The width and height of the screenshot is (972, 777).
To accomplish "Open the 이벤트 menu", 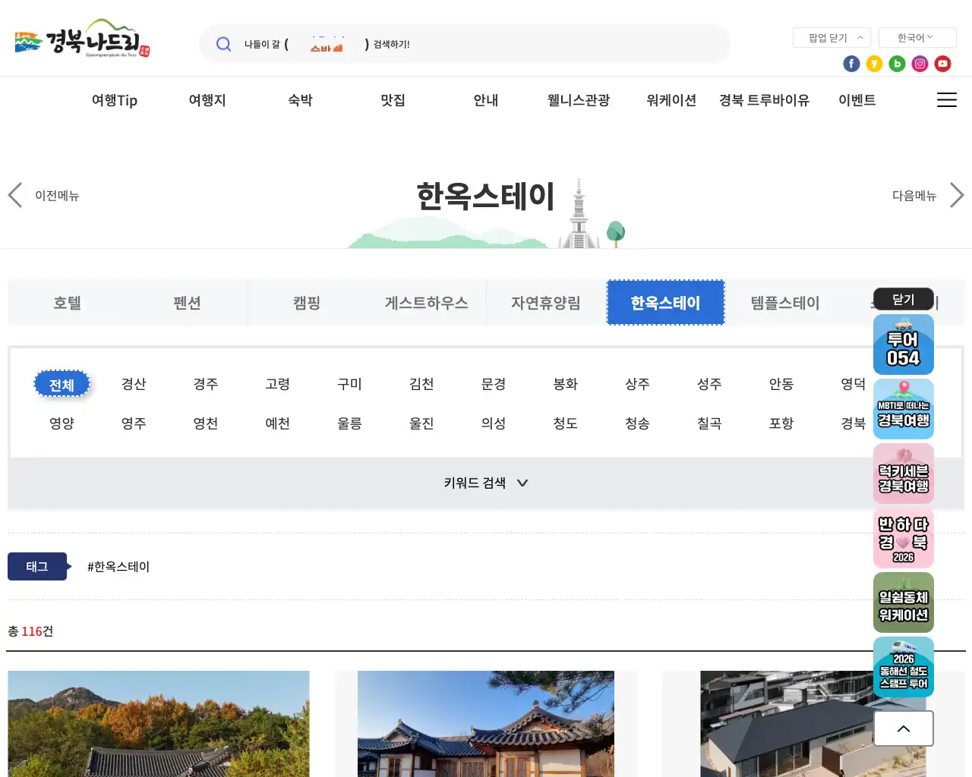I will [x=857, y=100].
